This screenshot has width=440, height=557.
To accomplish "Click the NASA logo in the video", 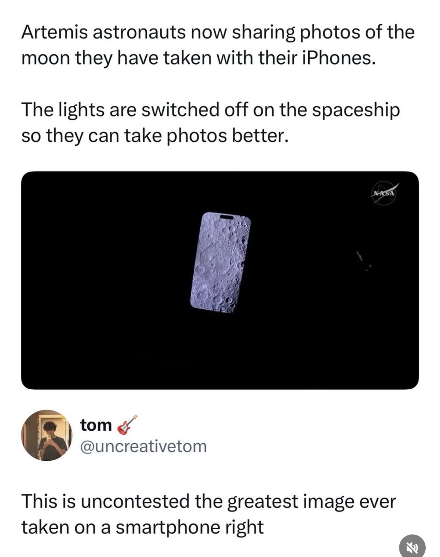I will point(384,193).
